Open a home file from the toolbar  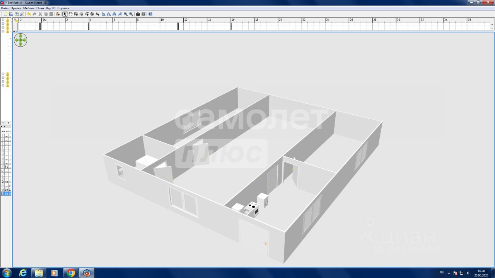[x=11, y=14]
